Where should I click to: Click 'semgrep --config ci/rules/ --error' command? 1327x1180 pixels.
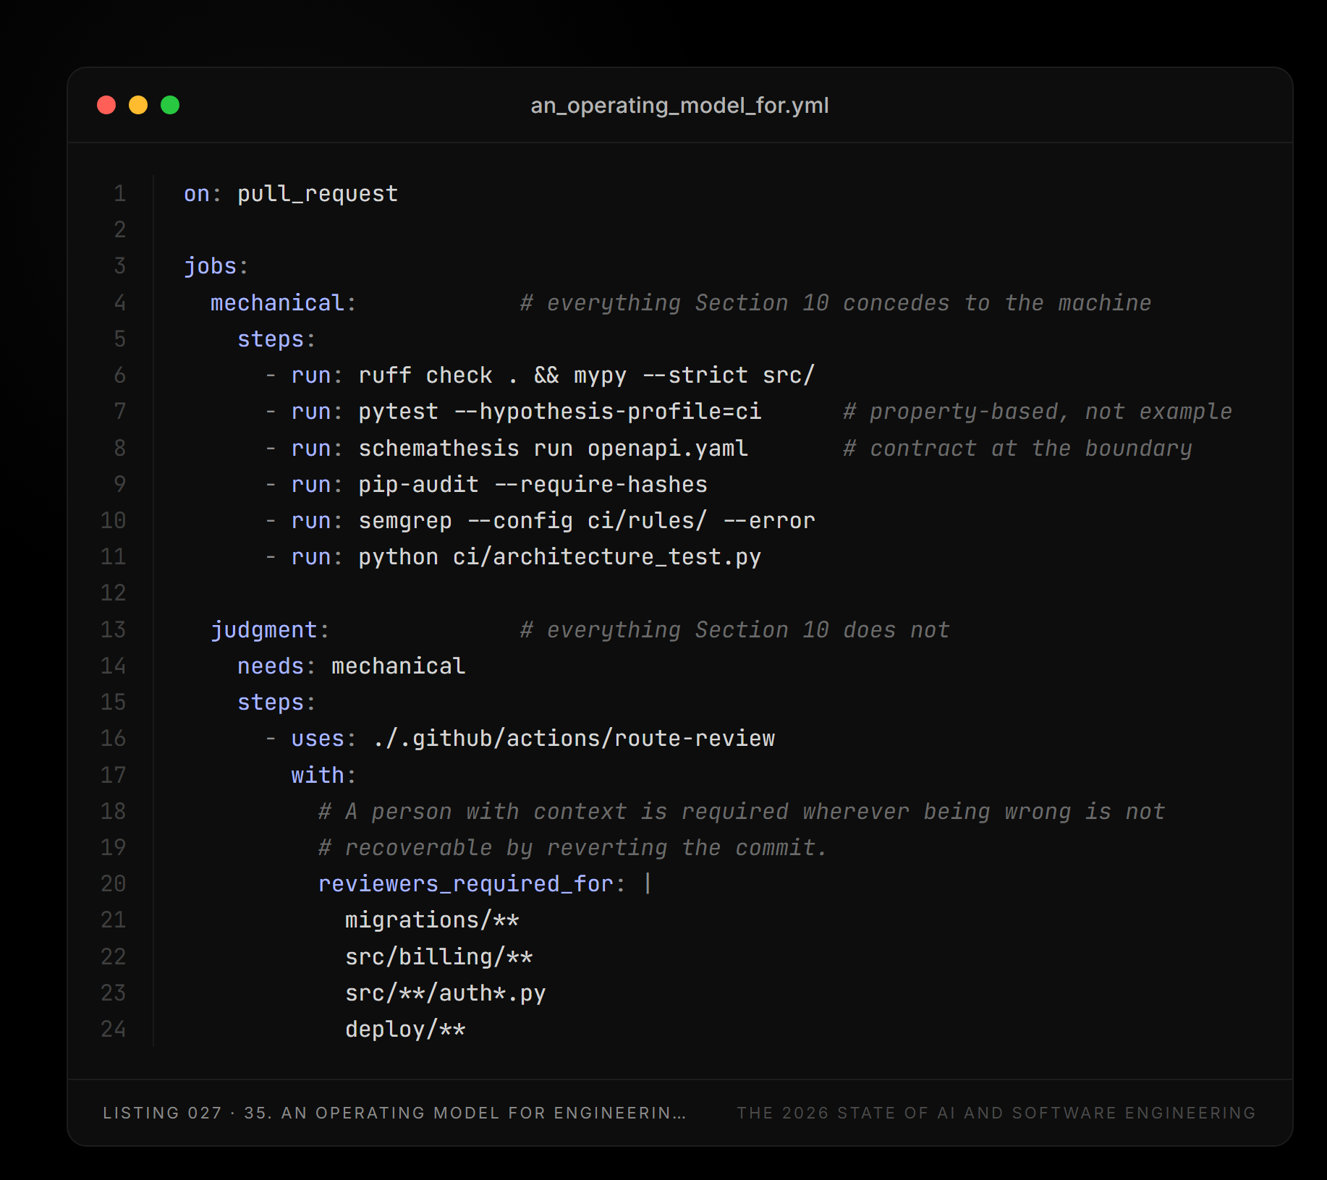point(587,520)
